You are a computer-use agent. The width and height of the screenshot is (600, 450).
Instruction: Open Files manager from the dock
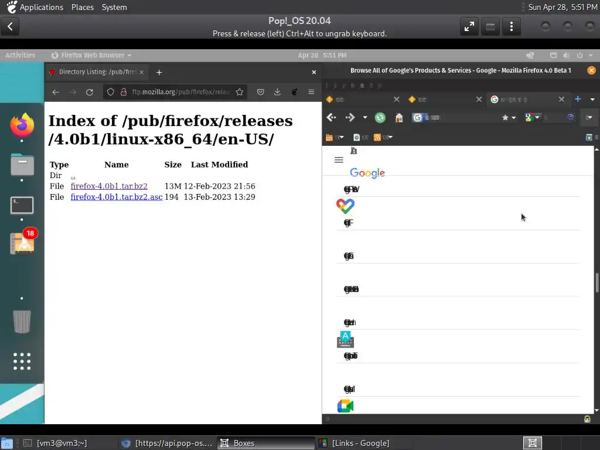coord(22,165)
